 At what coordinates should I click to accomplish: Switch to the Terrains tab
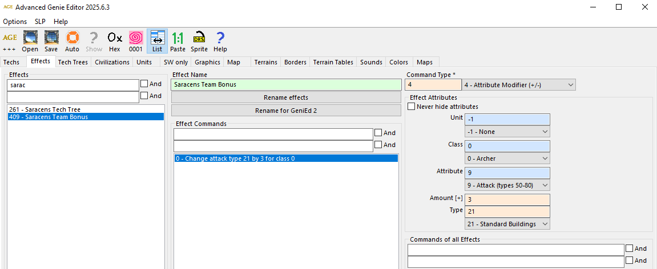(x=265, y=62)
